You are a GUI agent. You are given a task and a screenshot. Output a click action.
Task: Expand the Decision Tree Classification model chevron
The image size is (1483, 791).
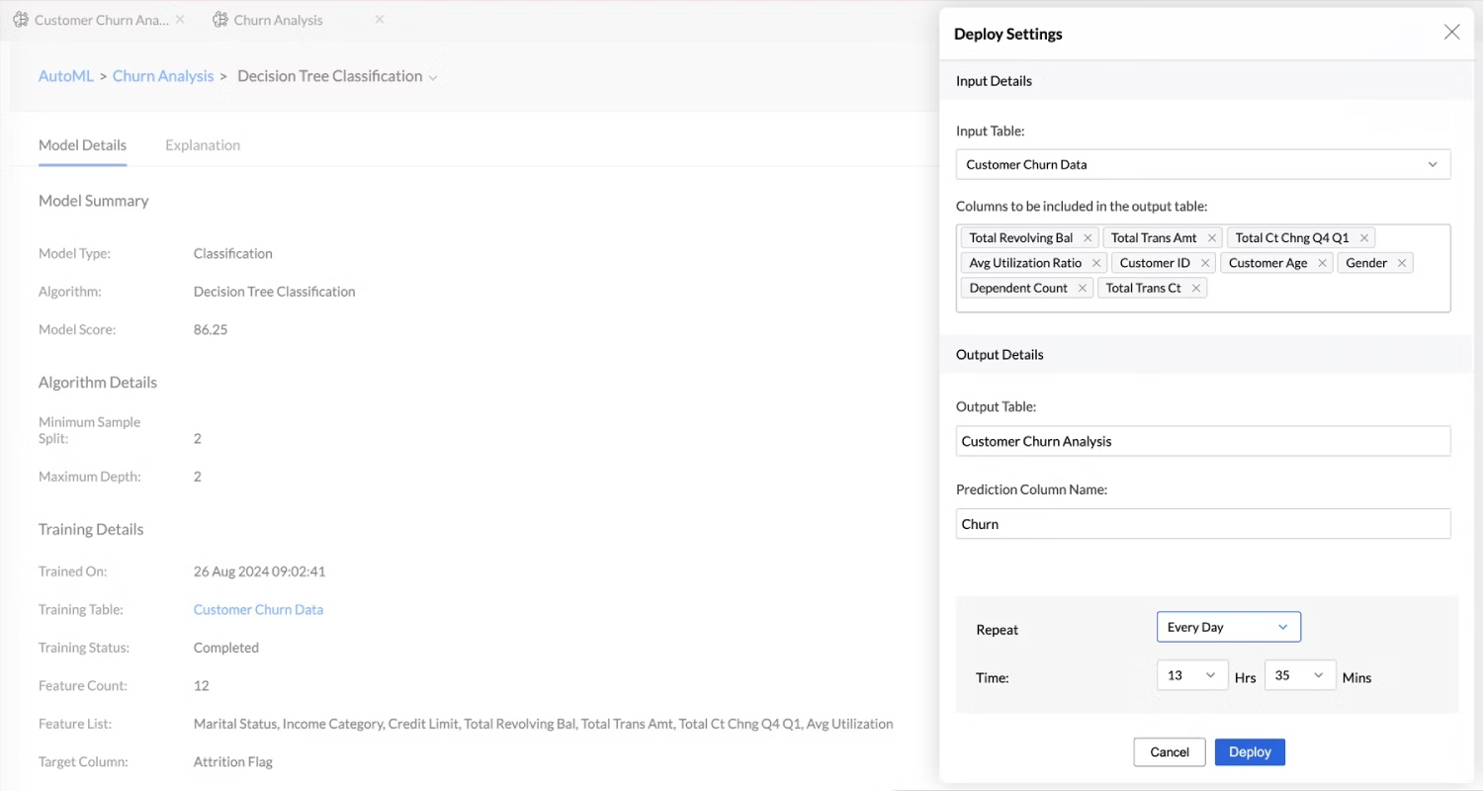coord(433,77)
